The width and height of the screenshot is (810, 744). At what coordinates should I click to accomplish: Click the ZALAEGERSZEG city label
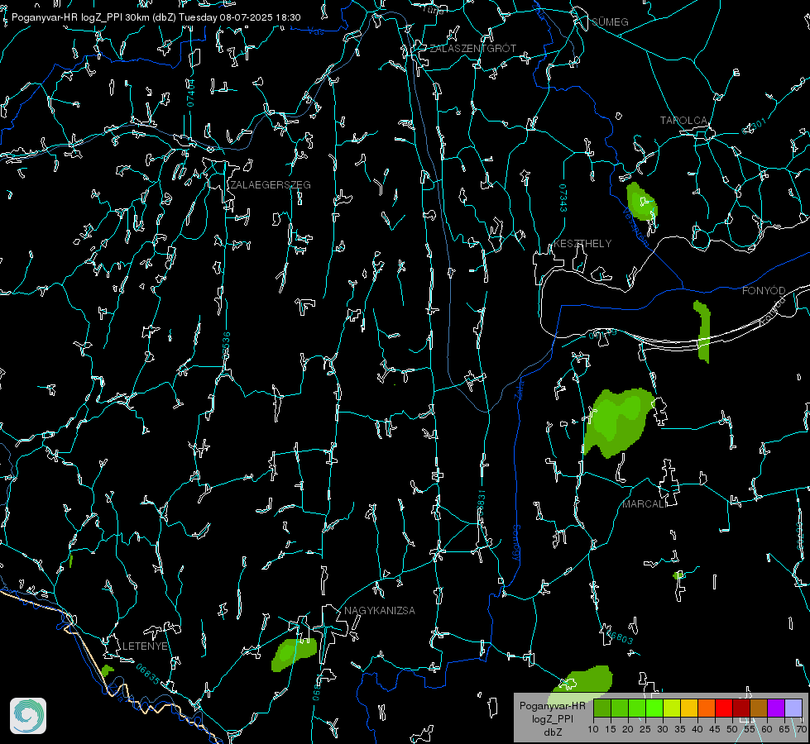[x=271, y=185]
